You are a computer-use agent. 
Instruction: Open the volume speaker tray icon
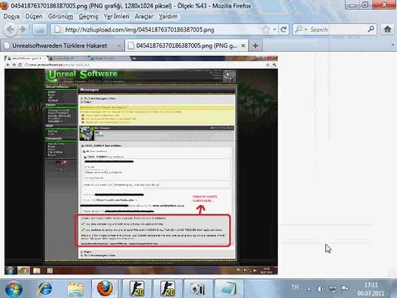(321, 289)
